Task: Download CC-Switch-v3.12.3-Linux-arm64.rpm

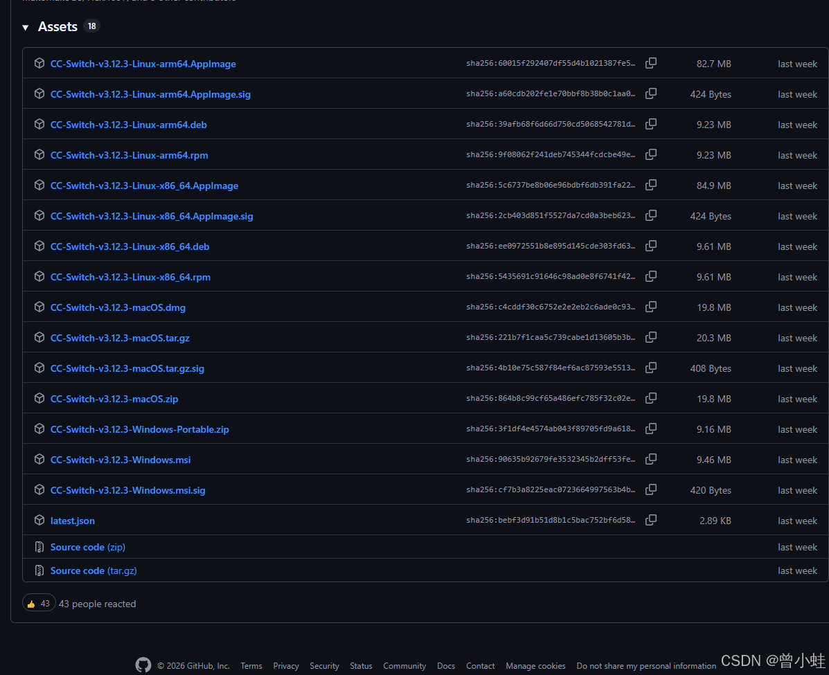Action: point(129,155)
